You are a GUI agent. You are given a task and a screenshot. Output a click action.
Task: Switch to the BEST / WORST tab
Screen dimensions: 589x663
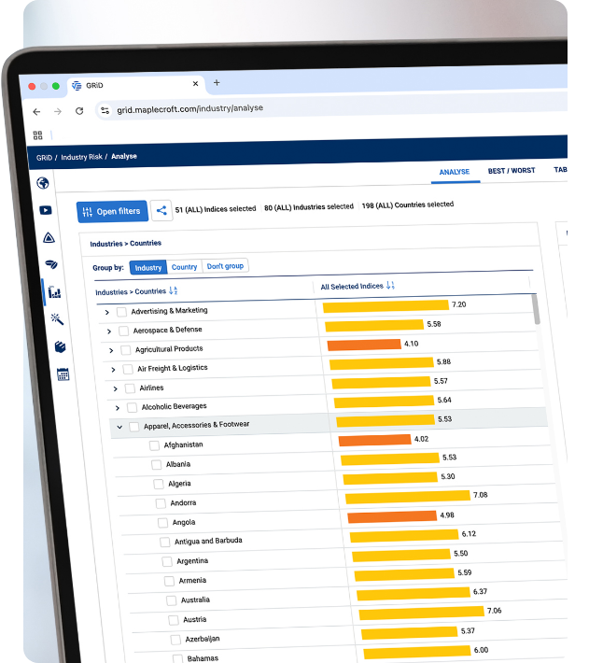click(x=511, y=172)
